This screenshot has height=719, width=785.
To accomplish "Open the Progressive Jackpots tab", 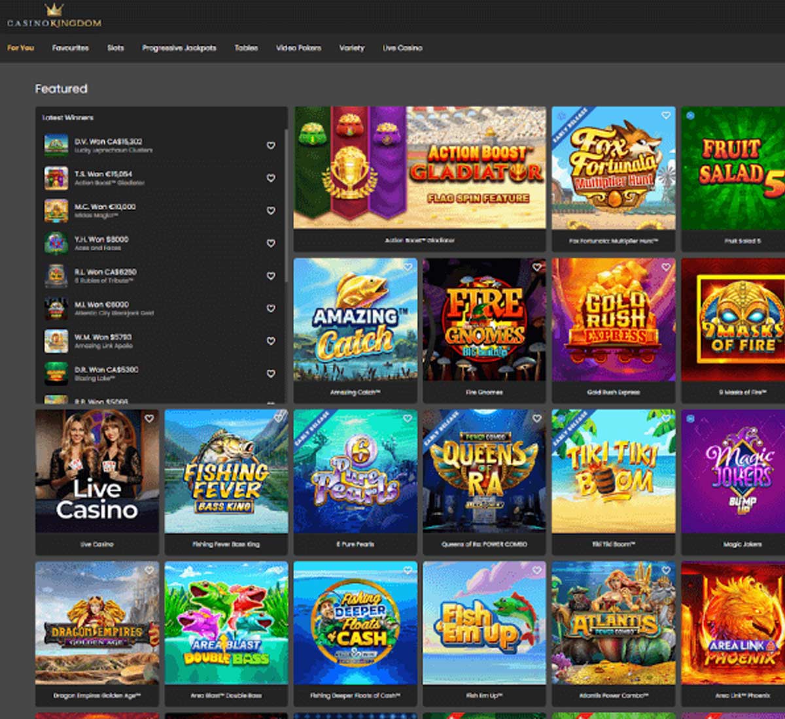I will (x=180, y=48).
